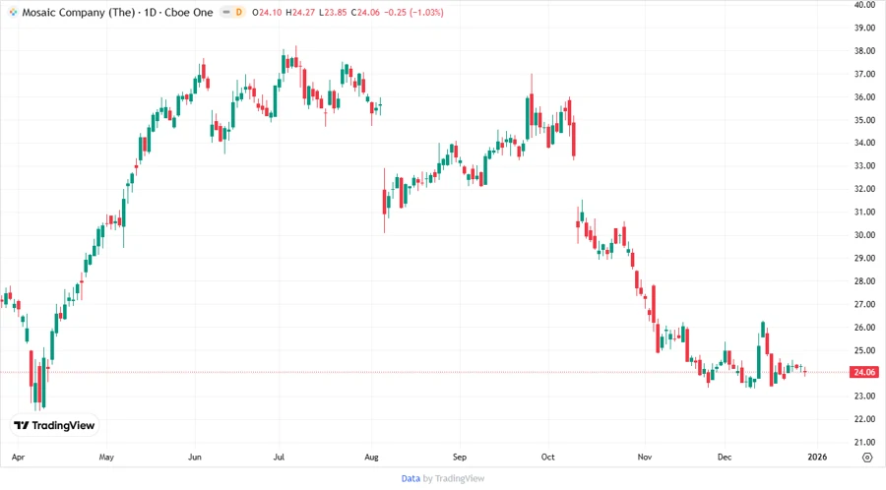Open the Data link below chart
Viewport: 886px width, 490px height.
411,479
